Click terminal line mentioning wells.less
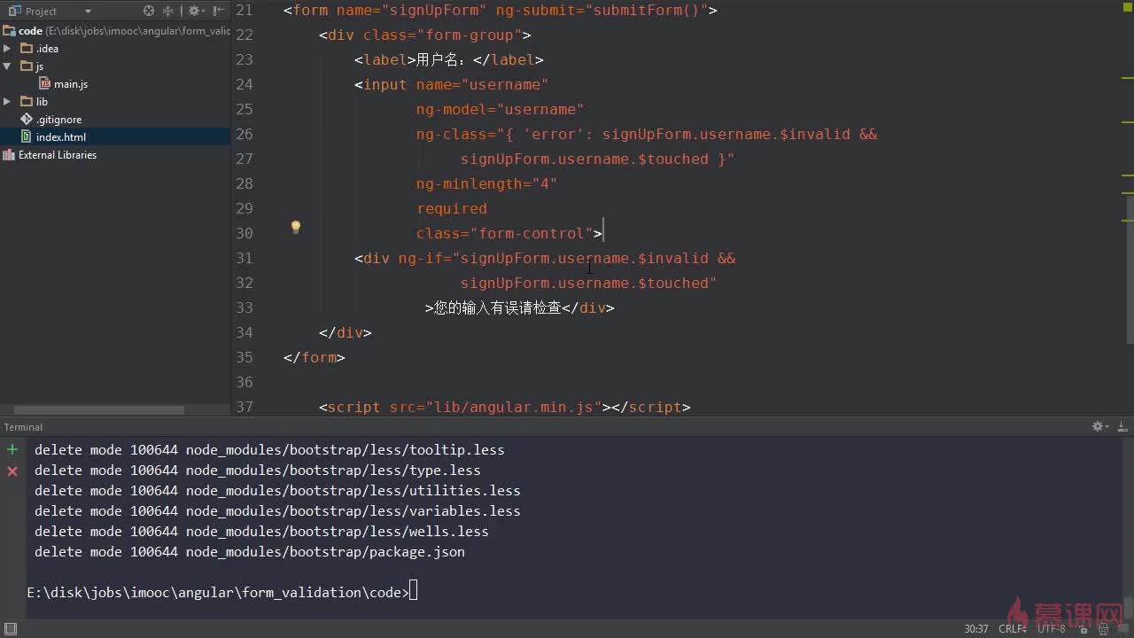Viewport: 1134px width, 638px height. pyautogui.click(x=261, y=532)
